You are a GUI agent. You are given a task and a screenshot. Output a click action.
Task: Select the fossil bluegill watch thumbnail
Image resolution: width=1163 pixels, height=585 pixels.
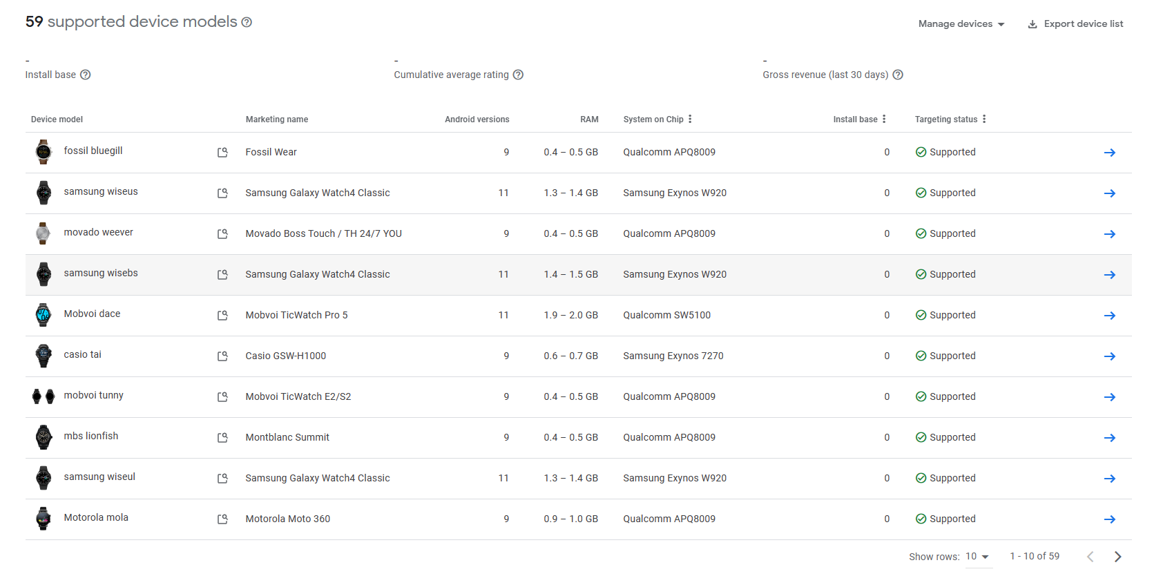tap(44, 152)
